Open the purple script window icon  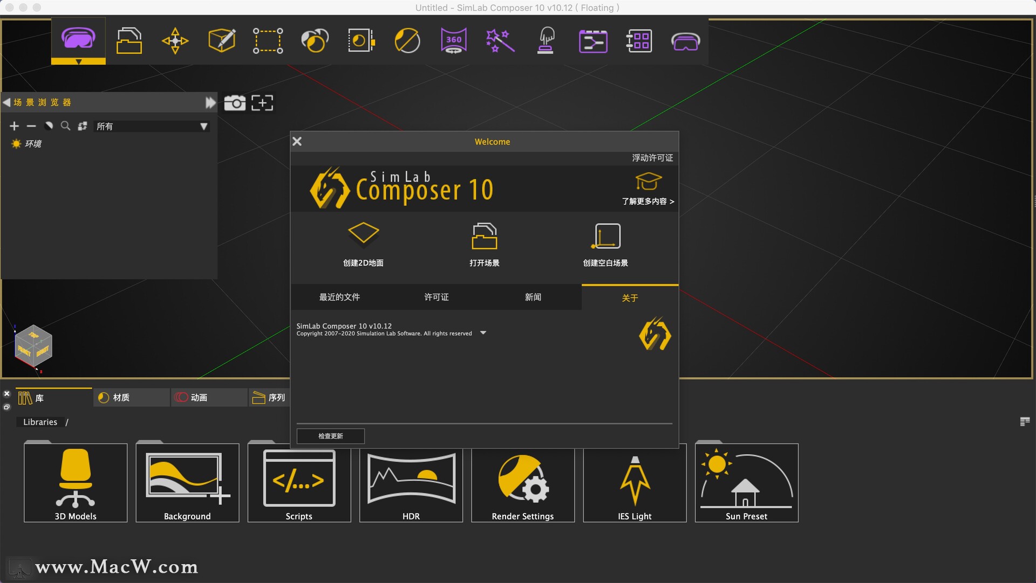tap(593, 41)
